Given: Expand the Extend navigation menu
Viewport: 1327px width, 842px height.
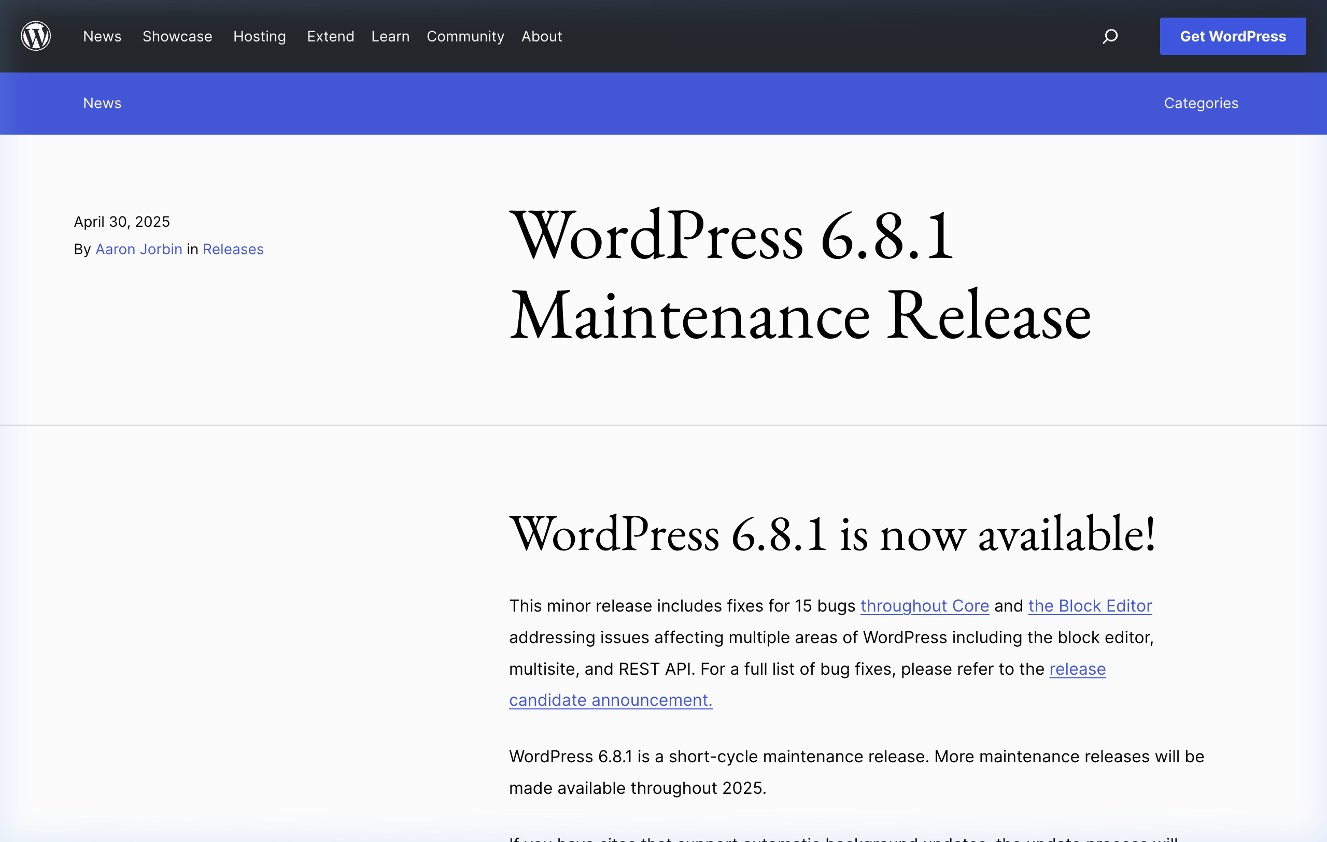Looking at the screenshot, I should click(331, 36).
